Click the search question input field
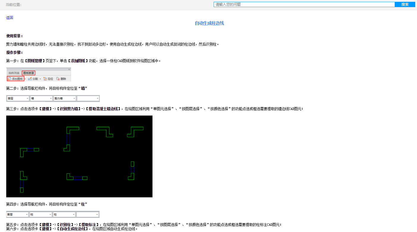Screen dimensions: 417x232 tap(304, 4)
